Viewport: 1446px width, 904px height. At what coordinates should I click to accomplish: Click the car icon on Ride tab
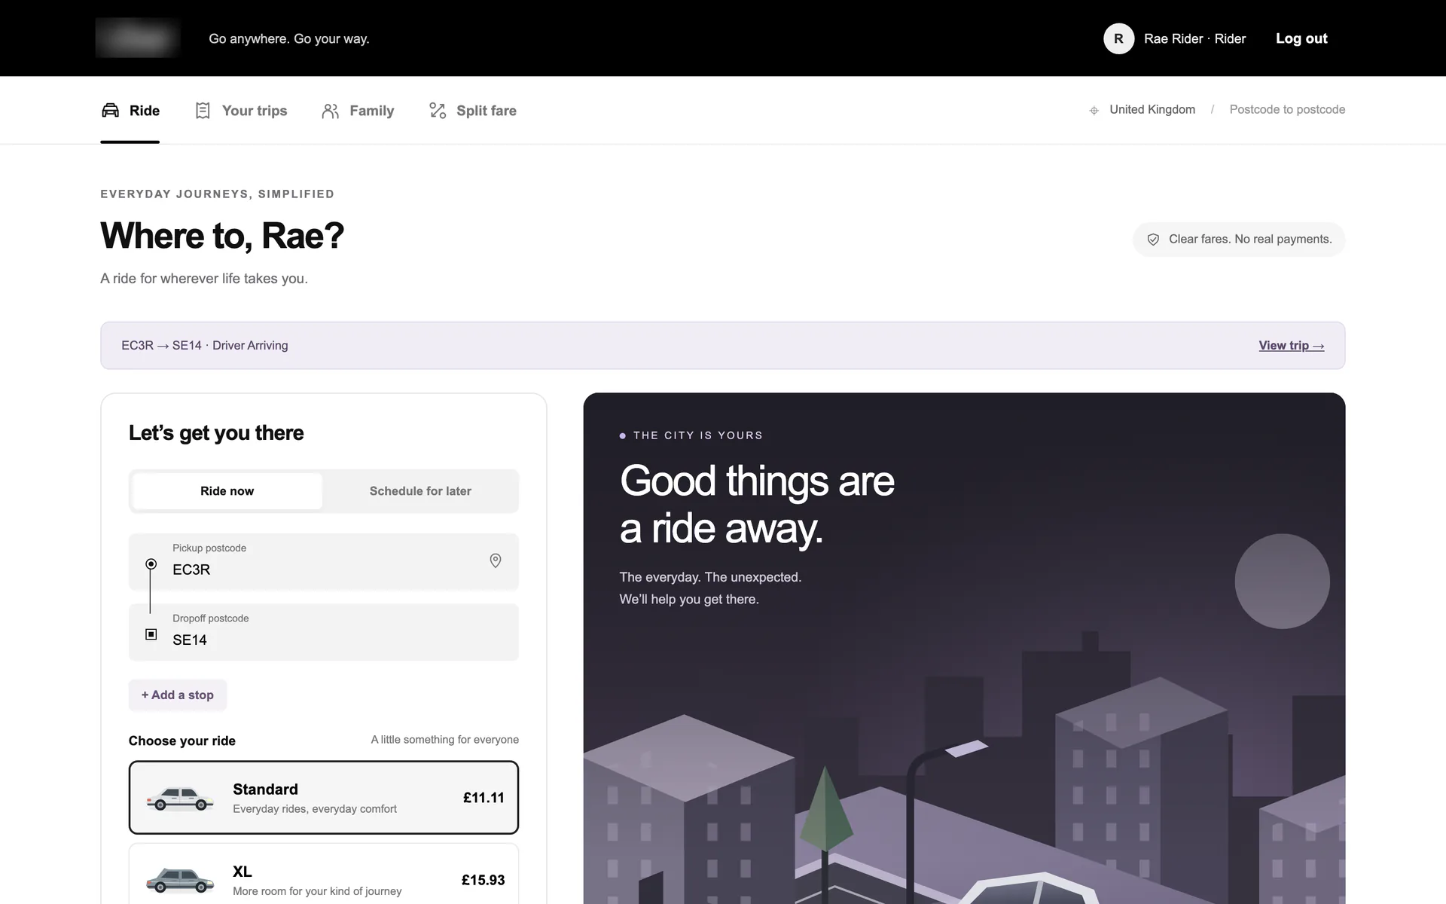click(111, 111)
